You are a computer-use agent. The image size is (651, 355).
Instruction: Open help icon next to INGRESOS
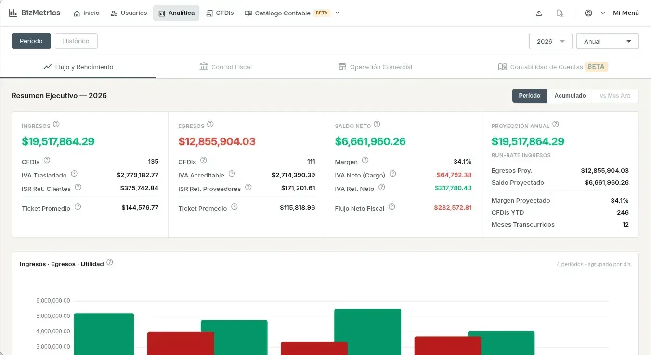pyautogui.click(x=56, y=124)
